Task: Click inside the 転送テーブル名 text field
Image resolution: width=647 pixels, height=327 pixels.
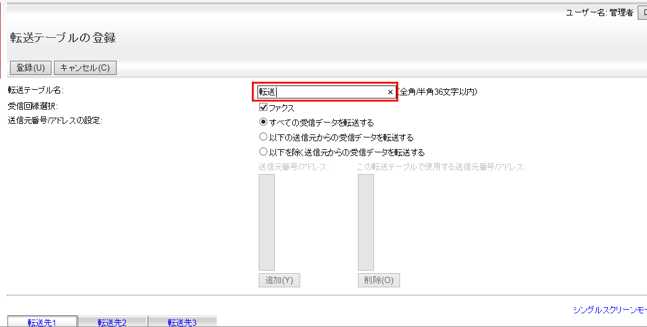Action: click(x=323, y=92)
